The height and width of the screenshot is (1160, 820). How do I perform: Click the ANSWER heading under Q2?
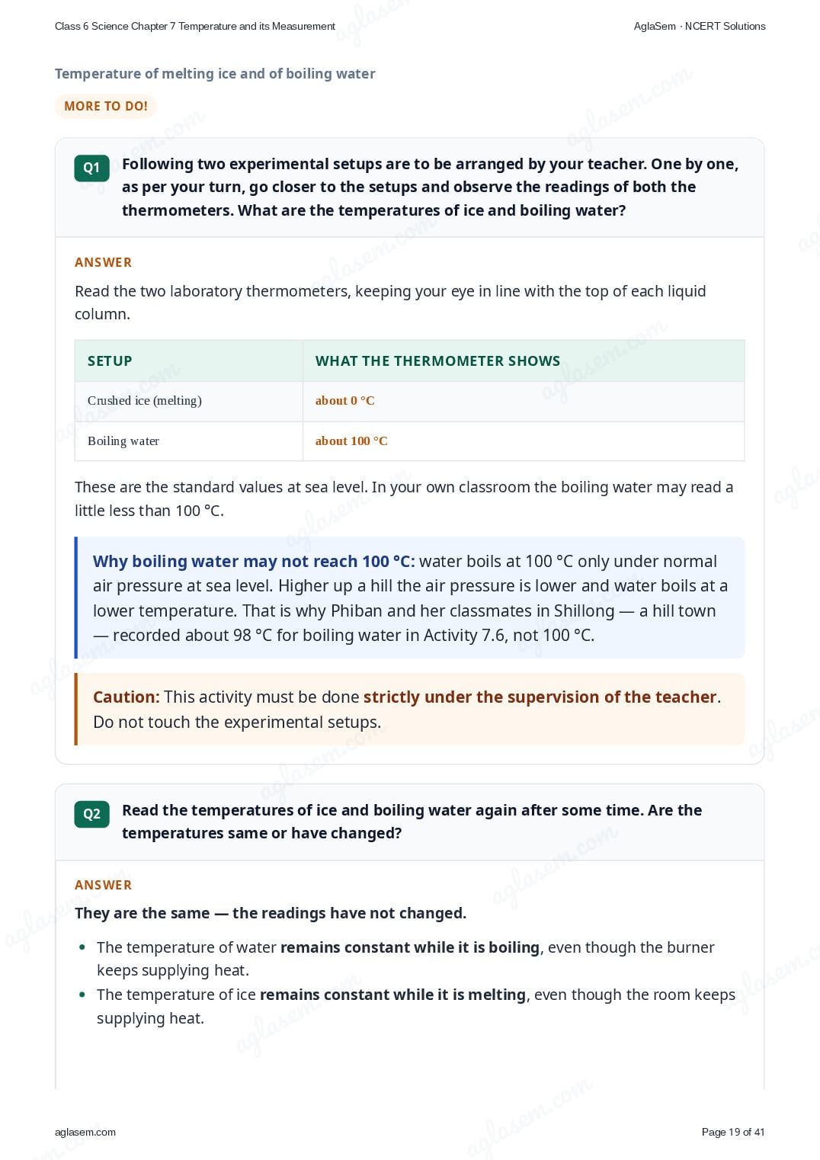point(103,885)
